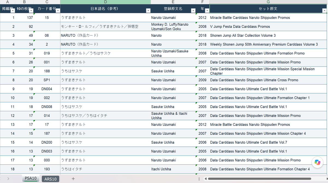Screen dimensions: 328x183
Task: Click the horizontal scrollbar's left arrow
Action: 206,179
